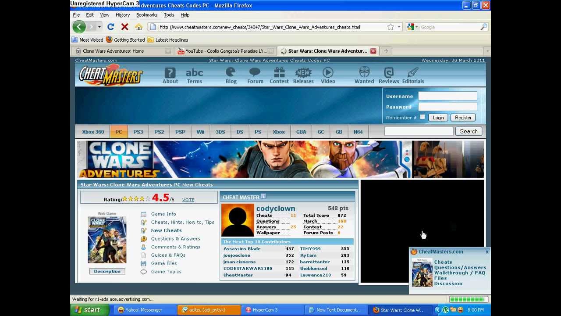Go to the home page icon
Screen dimensions: 561x316
pyautogui.click(x=138, y=27)
